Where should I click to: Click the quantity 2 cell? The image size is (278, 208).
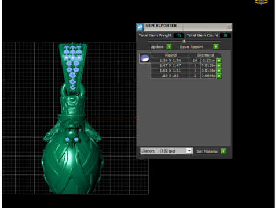click(195, 76)
